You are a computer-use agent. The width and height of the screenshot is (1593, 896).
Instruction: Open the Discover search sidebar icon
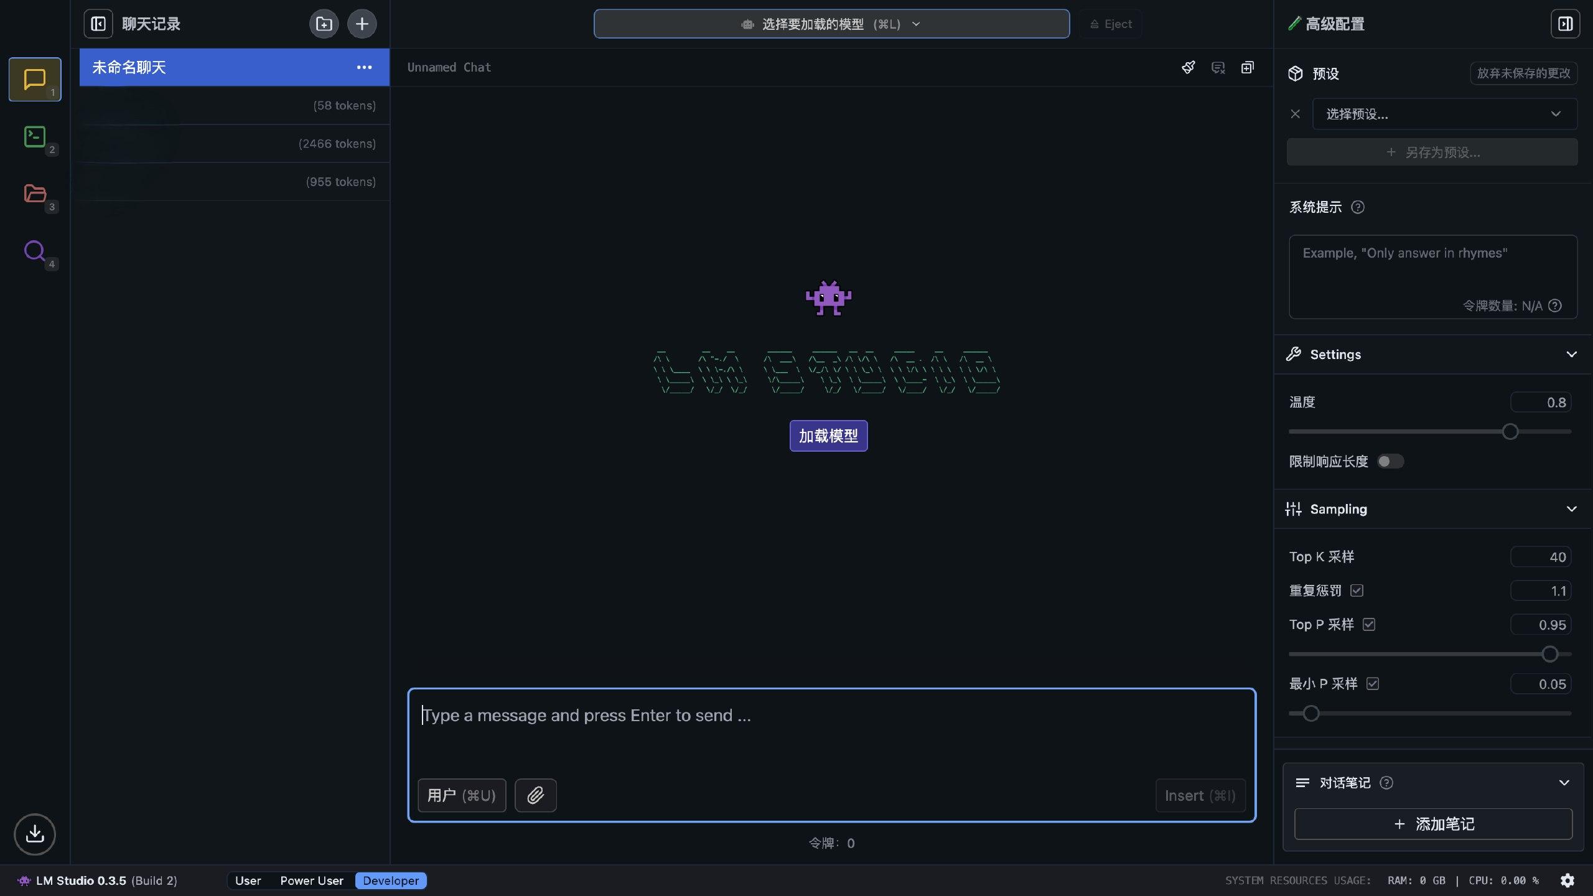[35, 251]
